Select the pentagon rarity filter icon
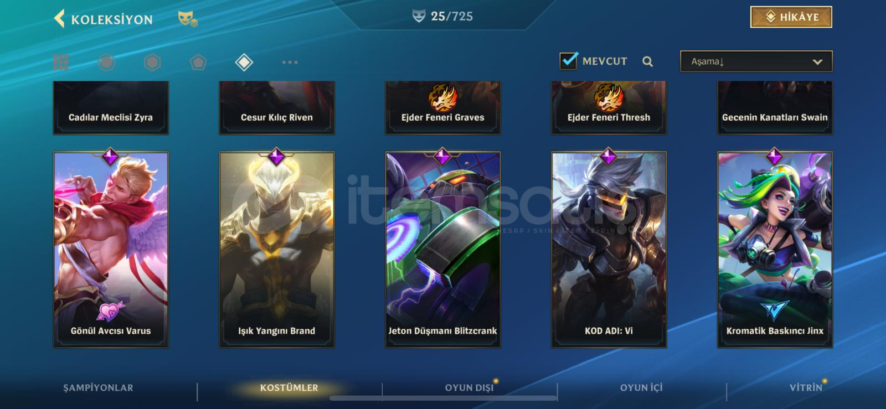The image size is (886, 409). tap(198, 62)
